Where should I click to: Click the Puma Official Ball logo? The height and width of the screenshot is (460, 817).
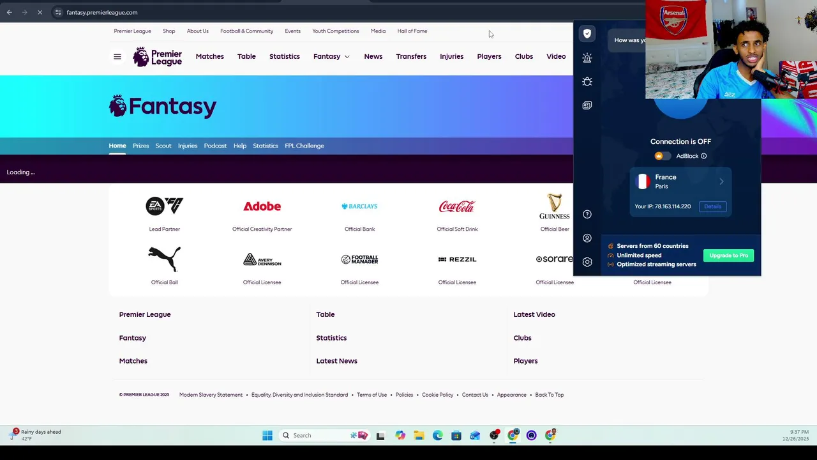(x=165, y=259)
